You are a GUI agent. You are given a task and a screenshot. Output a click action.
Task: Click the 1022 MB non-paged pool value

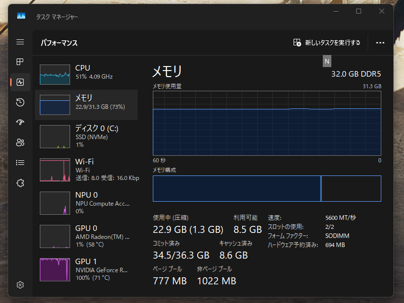[217, 281]
